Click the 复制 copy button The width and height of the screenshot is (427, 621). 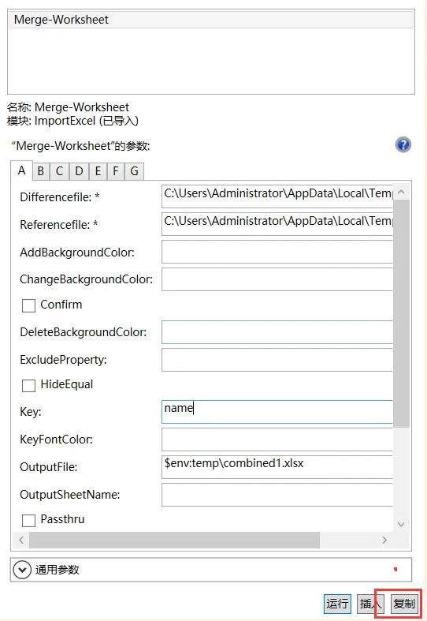click(x=403, y=604)
